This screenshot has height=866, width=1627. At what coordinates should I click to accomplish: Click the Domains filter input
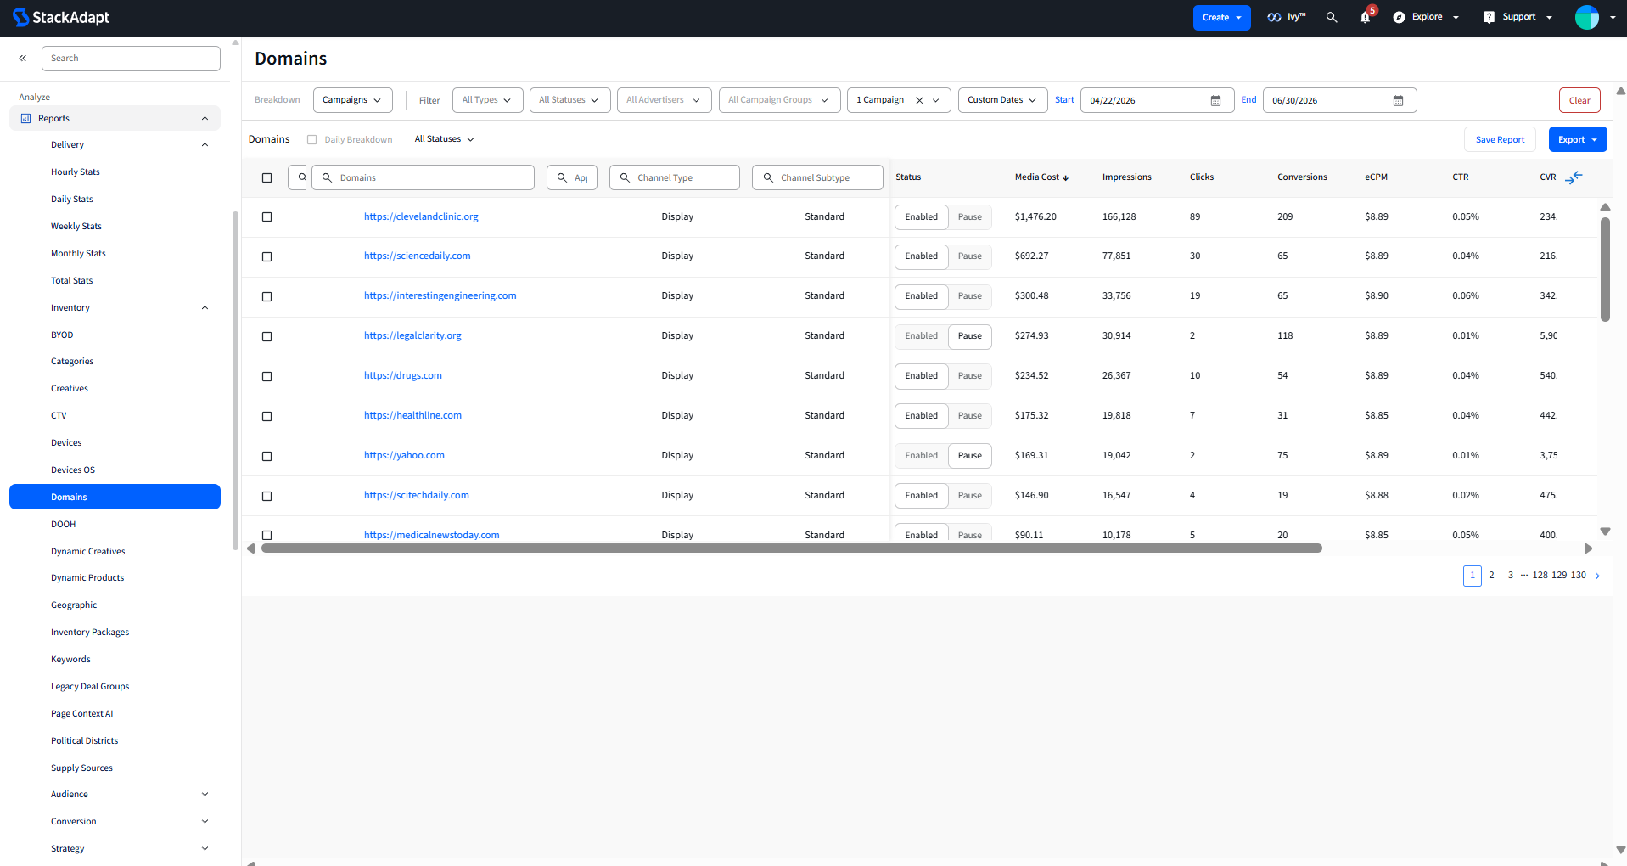423,177
